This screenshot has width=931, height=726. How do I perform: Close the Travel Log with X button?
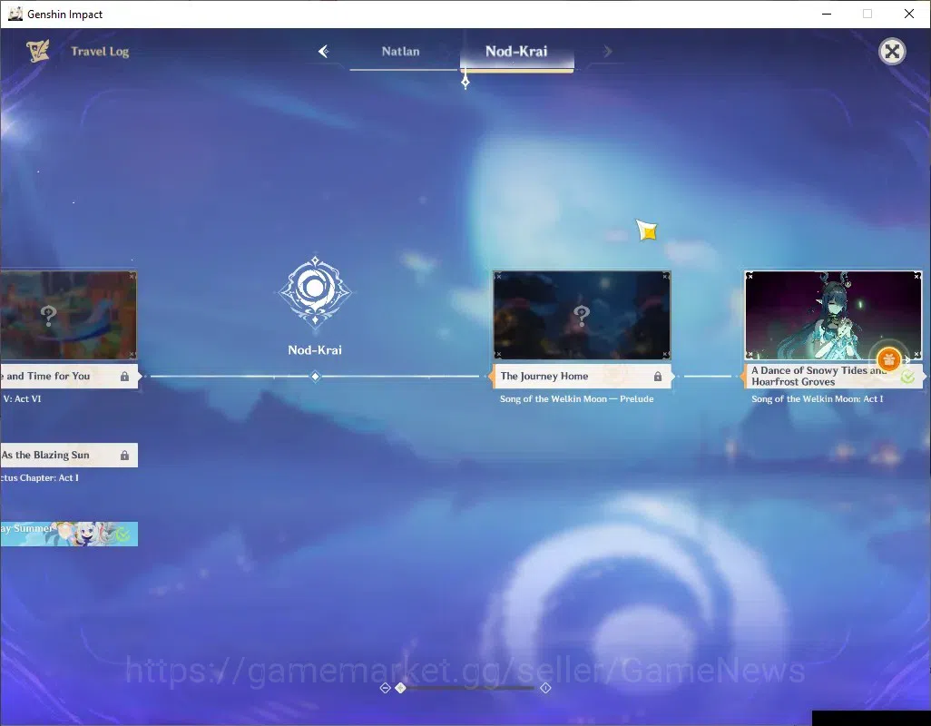coord(892,52)
